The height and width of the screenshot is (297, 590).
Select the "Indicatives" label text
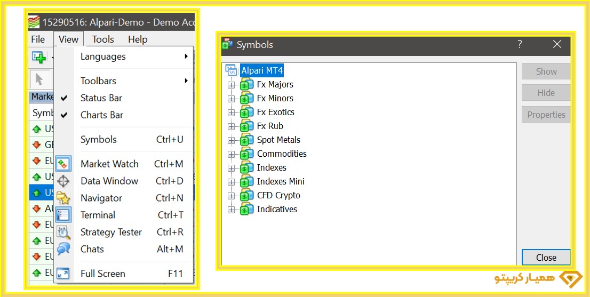[277, 210]
